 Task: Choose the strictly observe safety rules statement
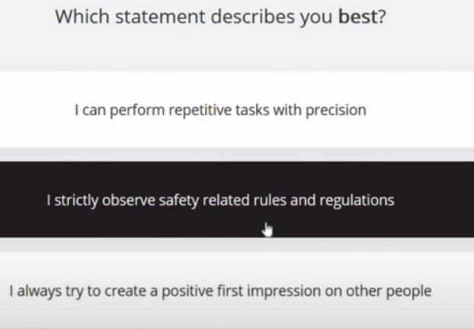coord(237,200)
